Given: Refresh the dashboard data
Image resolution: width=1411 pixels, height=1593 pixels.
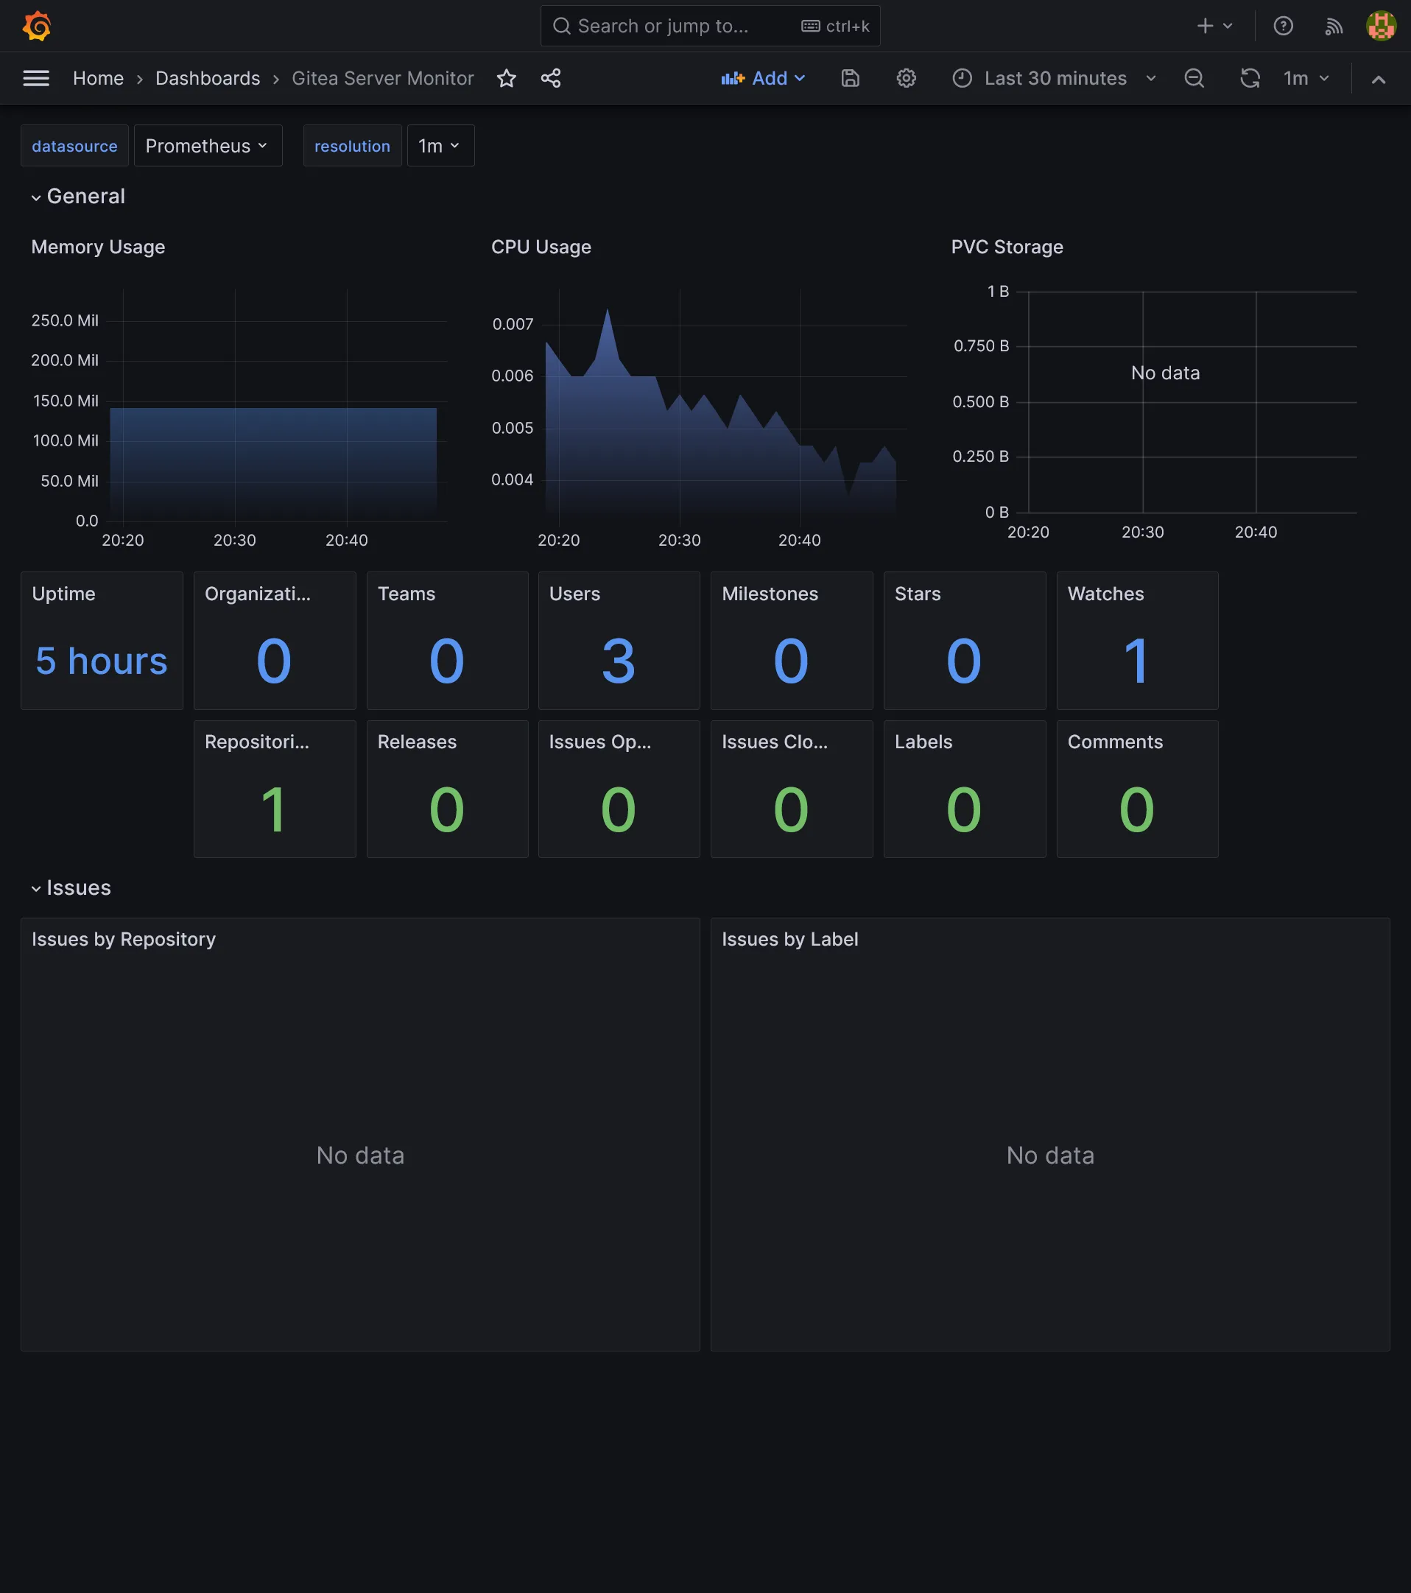Looking at the screenshot, I should pos(1250,78).
